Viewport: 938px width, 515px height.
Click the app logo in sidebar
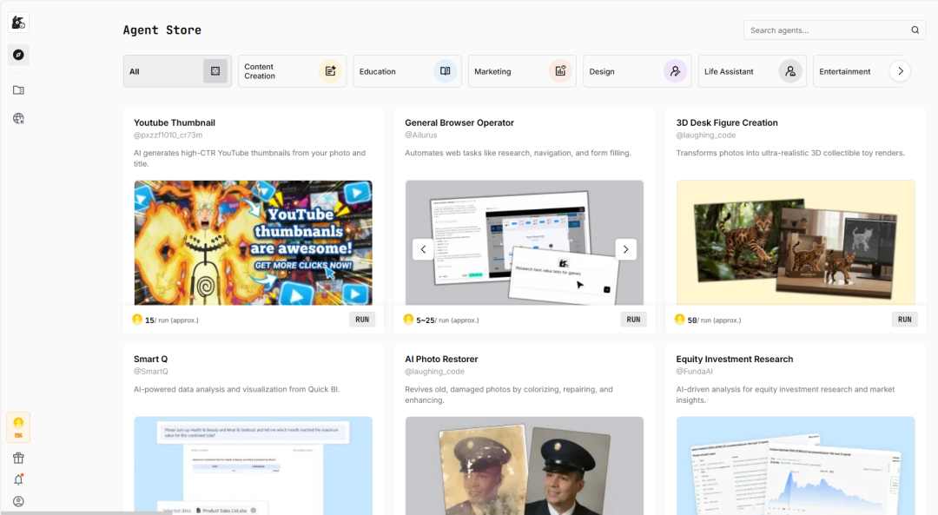[x=18, y=23]
